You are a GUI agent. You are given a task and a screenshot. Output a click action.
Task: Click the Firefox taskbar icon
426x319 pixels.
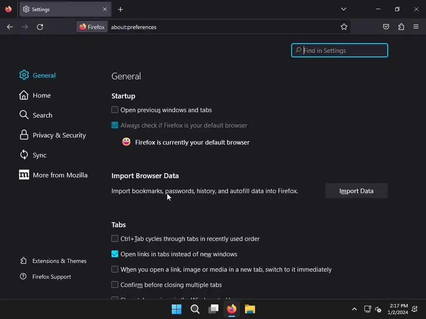(231, 309)
